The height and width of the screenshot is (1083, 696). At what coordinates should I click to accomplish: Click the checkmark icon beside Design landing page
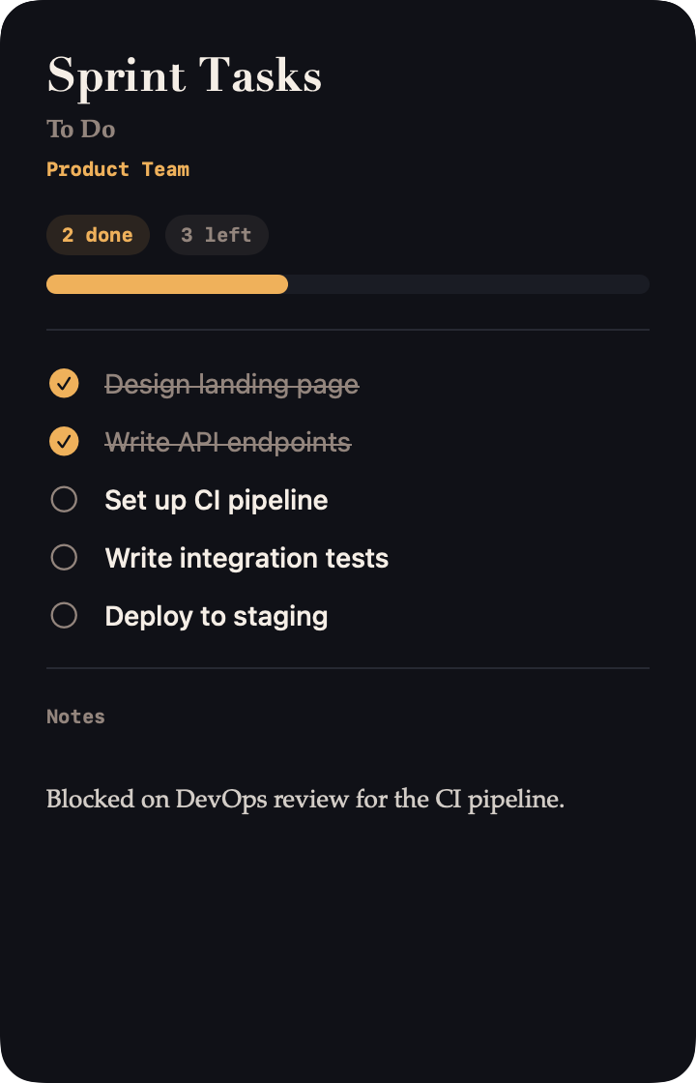64,383
